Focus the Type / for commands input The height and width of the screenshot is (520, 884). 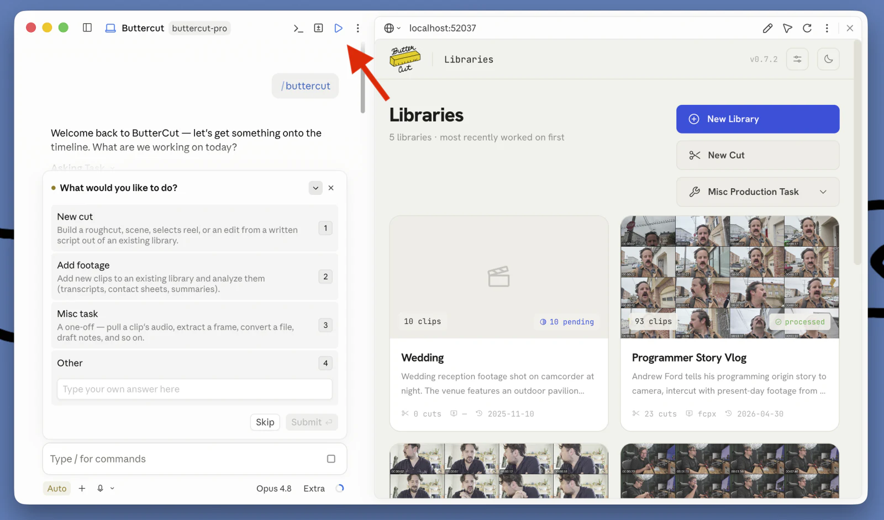click(185, 459)
